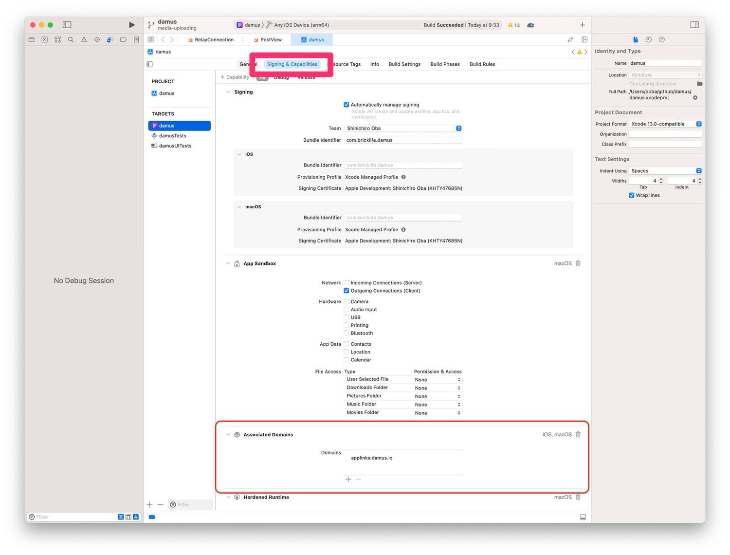Image resolution: width=730 pixels, height=555 pixels.
Task: Add a new editor with plus icon
Action: click(x=583, y=25)
